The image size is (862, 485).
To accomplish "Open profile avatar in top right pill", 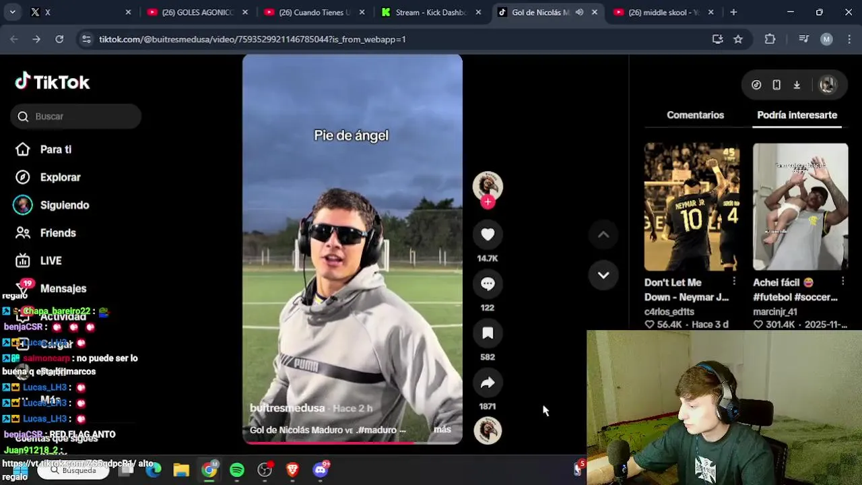I will 827,85.
